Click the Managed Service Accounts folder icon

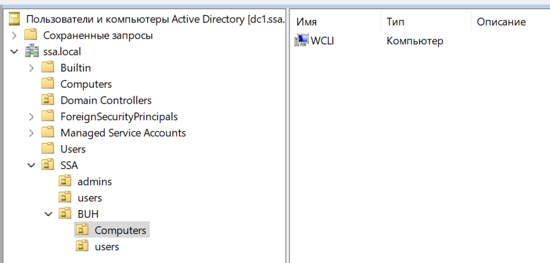pyautogui.click(x=48, y=133)
